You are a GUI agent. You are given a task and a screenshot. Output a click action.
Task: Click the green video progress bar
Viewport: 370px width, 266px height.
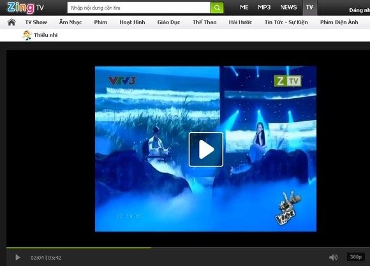point(78,248)
